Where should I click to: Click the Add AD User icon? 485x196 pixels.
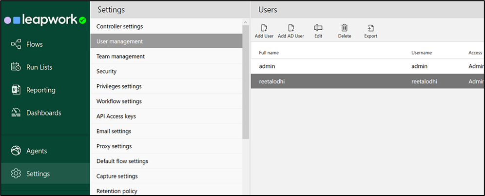tap(291, 28)
